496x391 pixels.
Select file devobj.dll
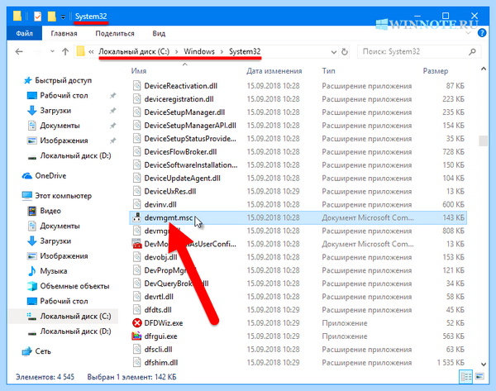tap(160, 257)
